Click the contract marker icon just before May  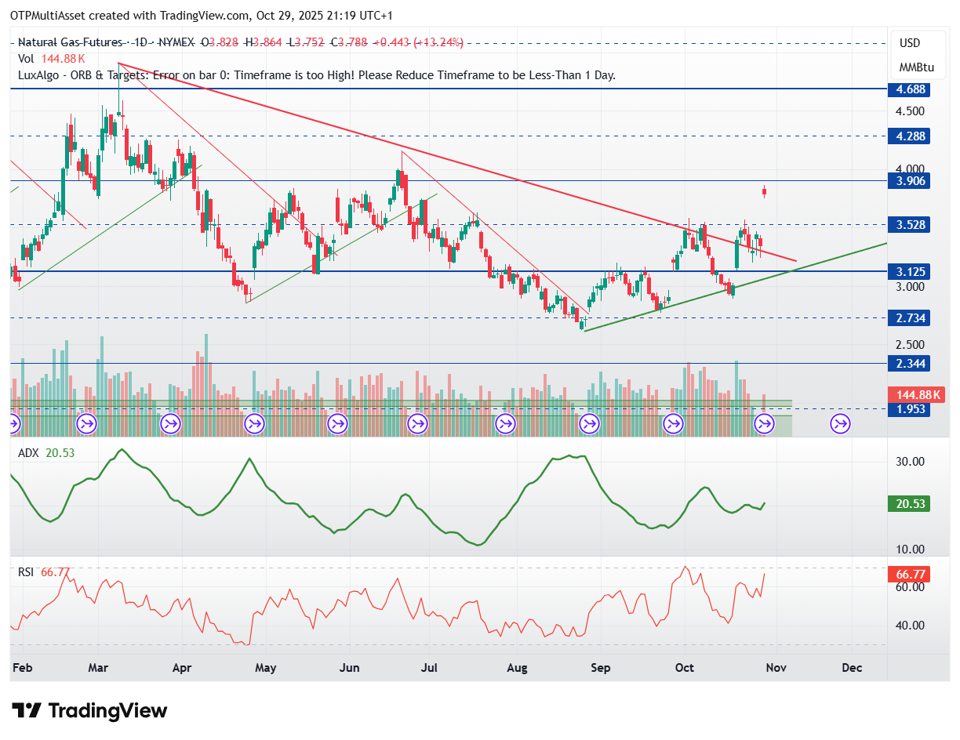(254, 425)
